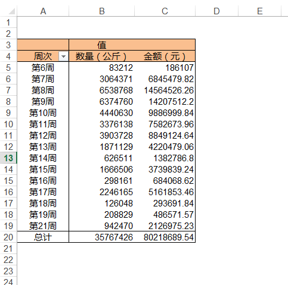Select the 第9周 cell

pyautogui.click(x=43, y=102)
